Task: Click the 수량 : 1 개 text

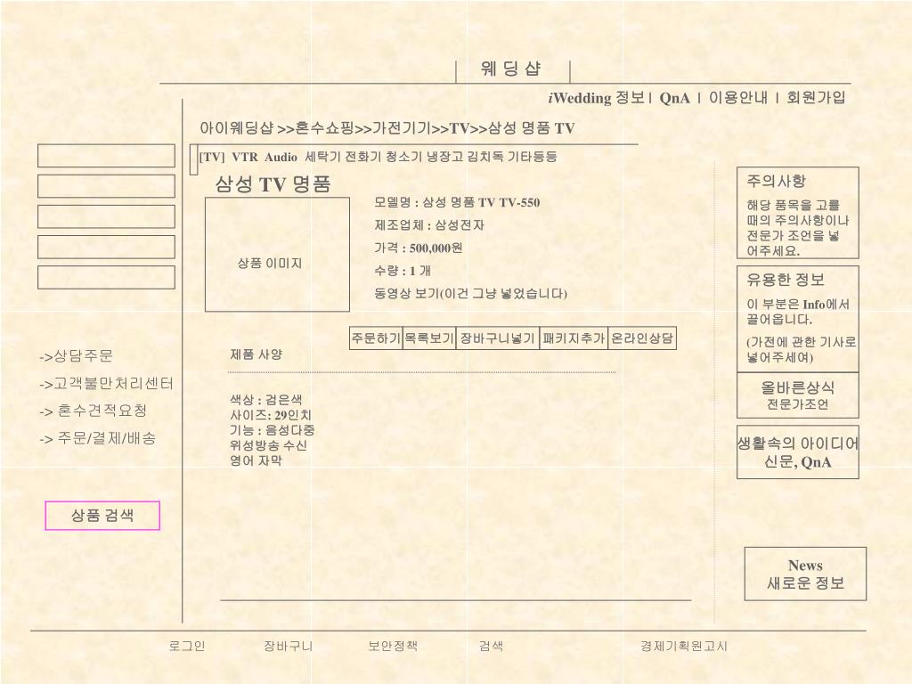Action: click(x=402, y=271)
